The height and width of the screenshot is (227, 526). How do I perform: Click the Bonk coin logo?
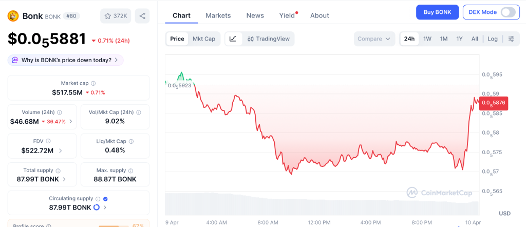click(x=13, y=16)
